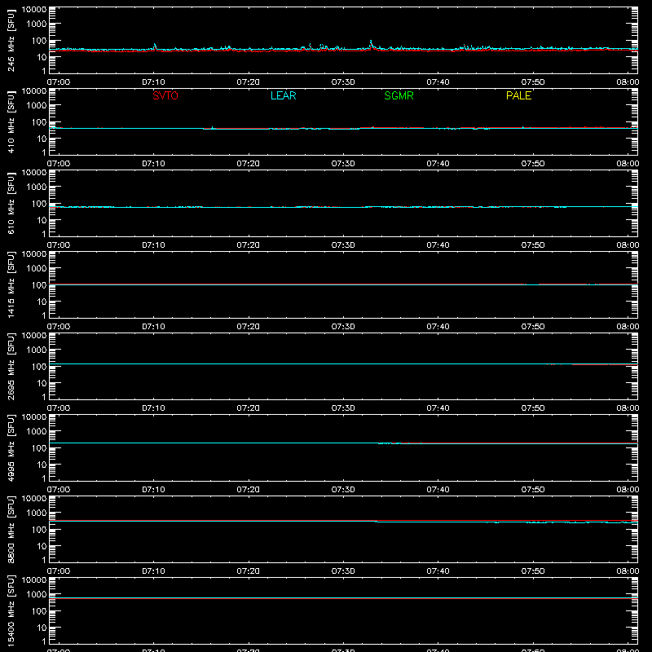
Task: Click the 10 y-axis value of 4995 MHz panel
Action: pos(42,465)
